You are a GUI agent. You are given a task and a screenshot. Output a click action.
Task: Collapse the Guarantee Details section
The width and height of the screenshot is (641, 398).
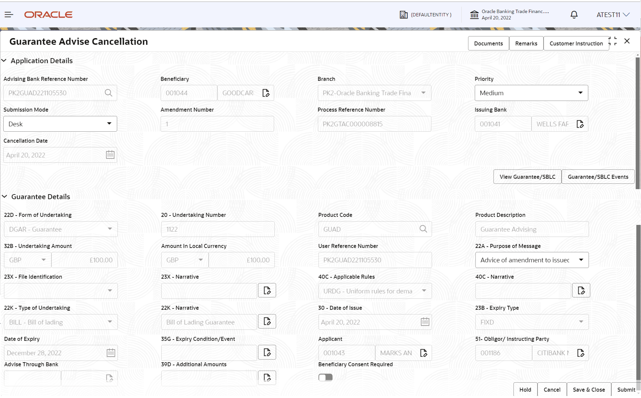4,196
